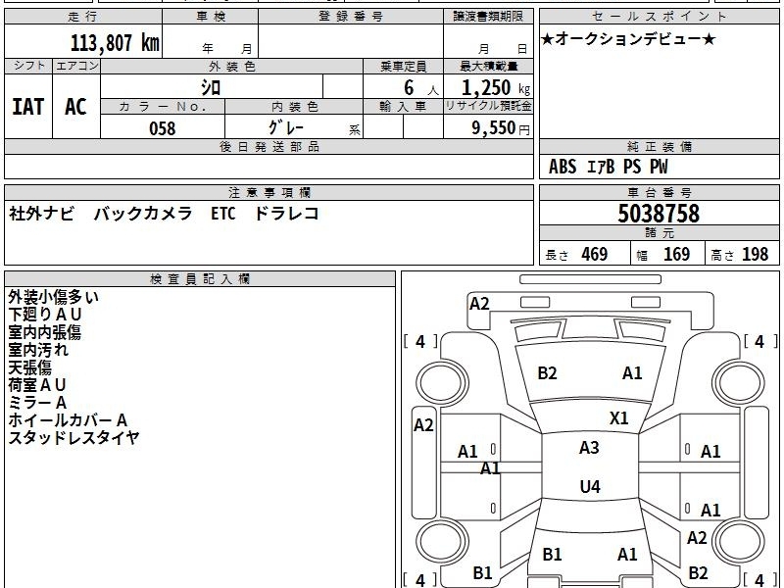Click the top-right tire grade 4 bracket
784x588 pixels.
point(759,342)
